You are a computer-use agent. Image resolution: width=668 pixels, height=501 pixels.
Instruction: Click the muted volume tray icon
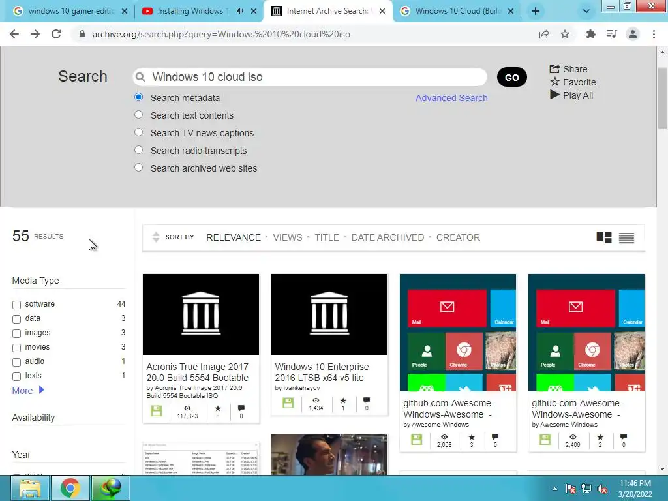click(x=602, y=489)
